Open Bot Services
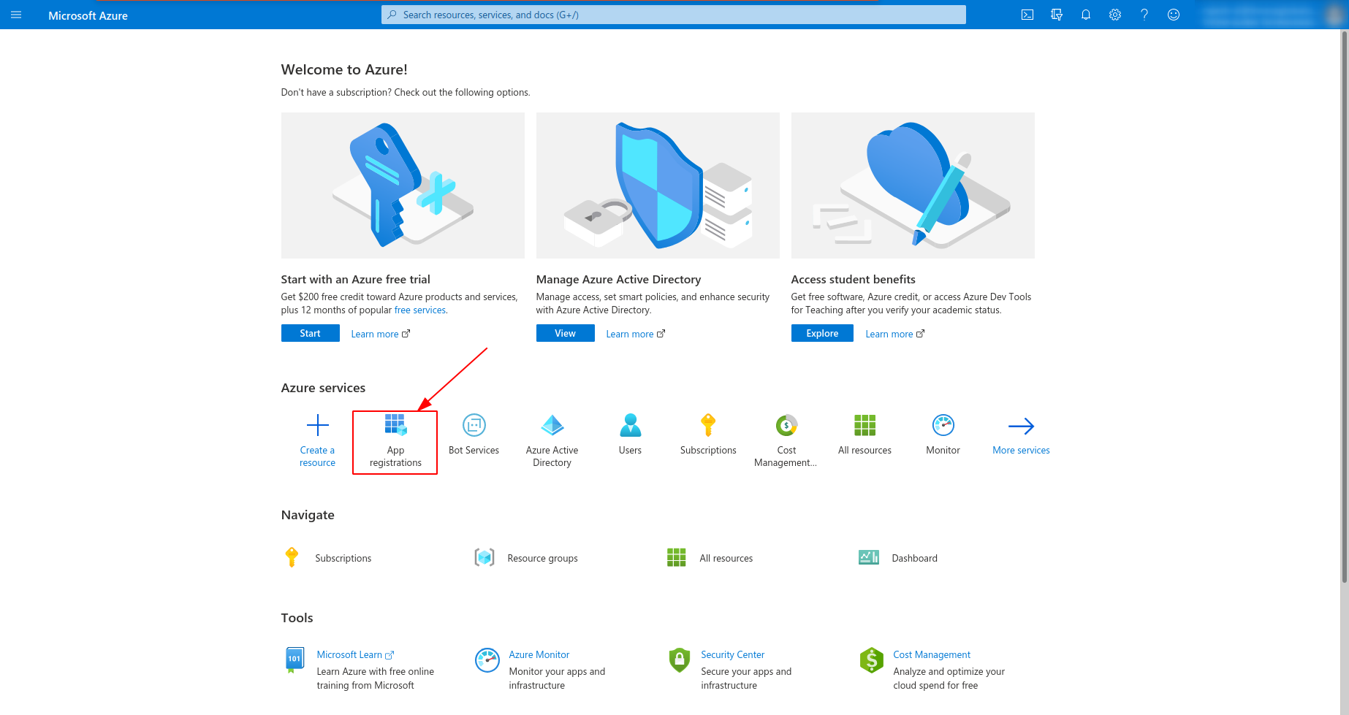This screenshot has height=715, width=1349. [474, 435]
